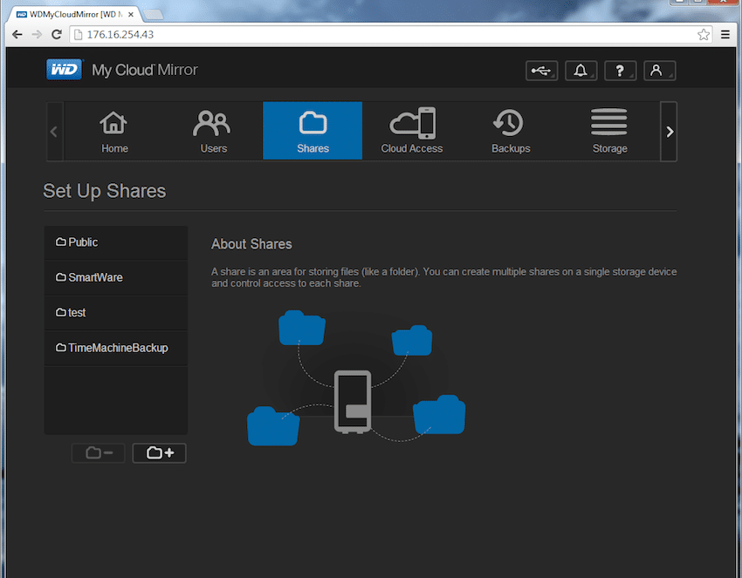Go to the Home section
Image resolution: width=742 pixels, height=578 pixels.
pos(114,131)
